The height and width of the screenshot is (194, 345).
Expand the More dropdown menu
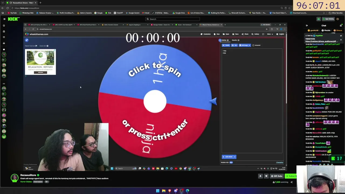coord(270,34)
